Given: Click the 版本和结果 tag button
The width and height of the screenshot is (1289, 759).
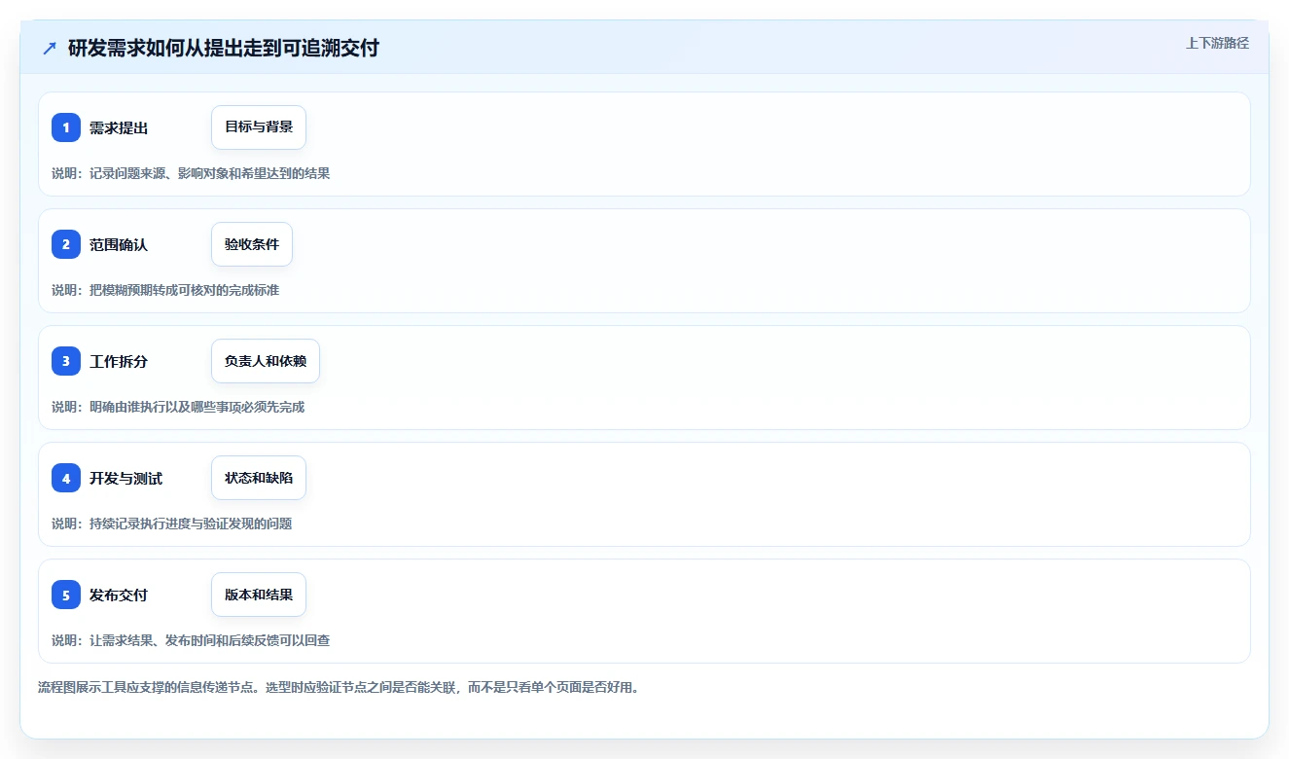Looking at the screenshot, I should pyautogui.click(x=259, y=595).
